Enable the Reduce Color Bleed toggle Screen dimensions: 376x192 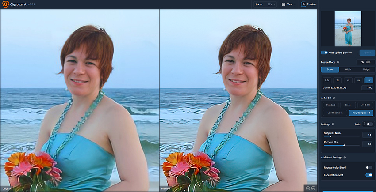(368, 168)
